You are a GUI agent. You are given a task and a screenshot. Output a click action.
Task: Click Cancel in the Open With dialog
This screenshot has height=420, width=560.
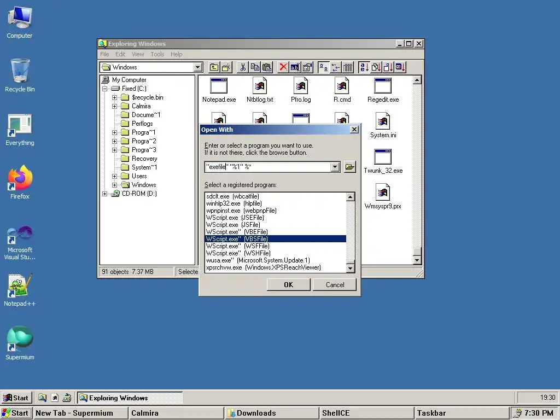click(x=335, y=284)
